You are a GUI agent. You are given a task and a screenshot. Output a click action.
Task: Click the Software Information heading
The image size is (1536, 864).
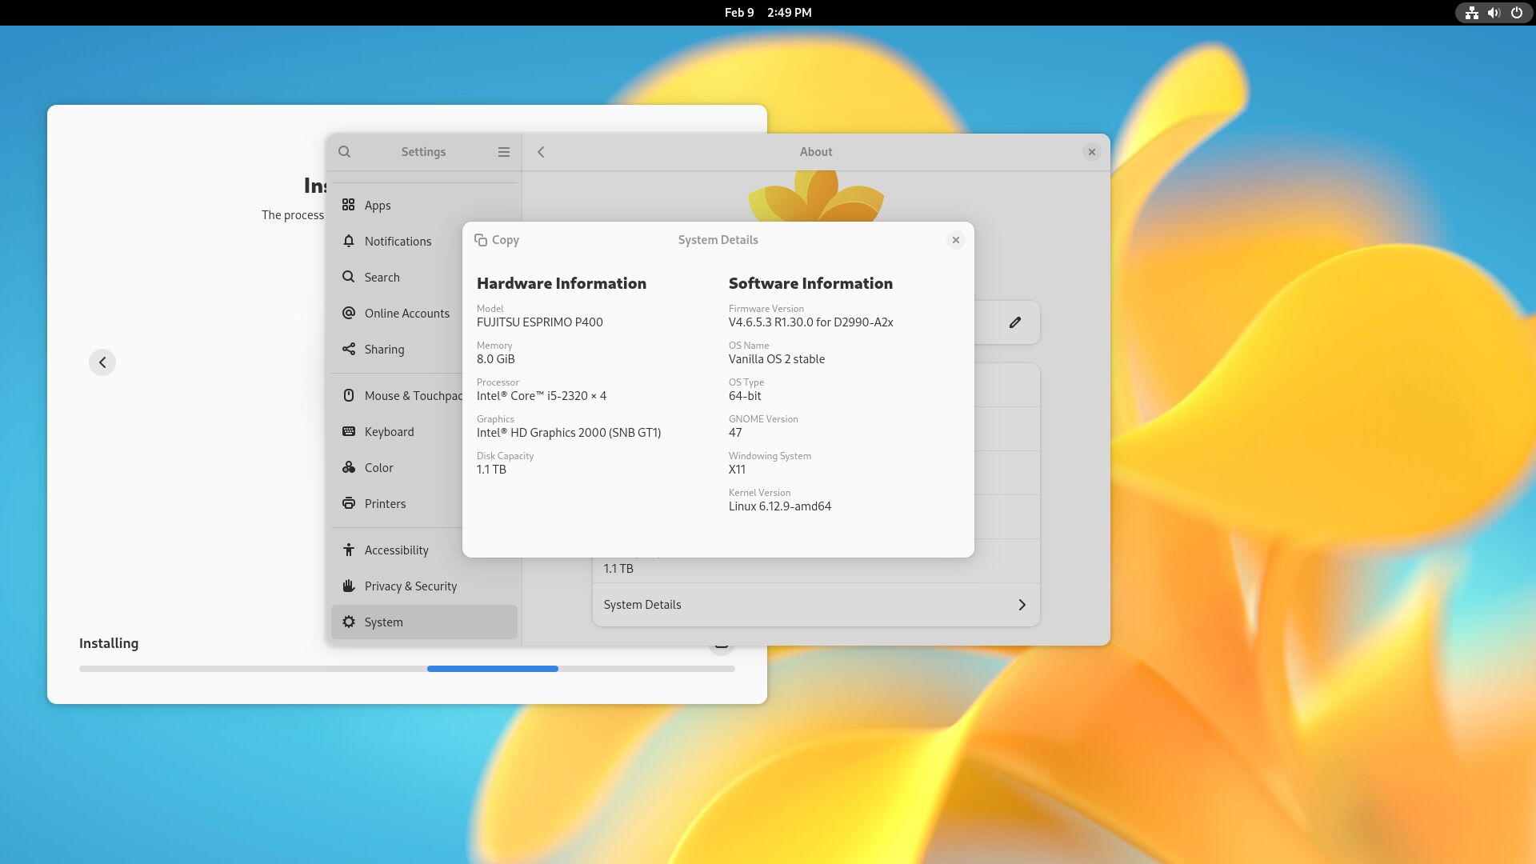810,283
